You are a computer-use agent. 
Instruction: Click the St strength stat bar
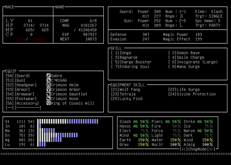coord(68,121)
